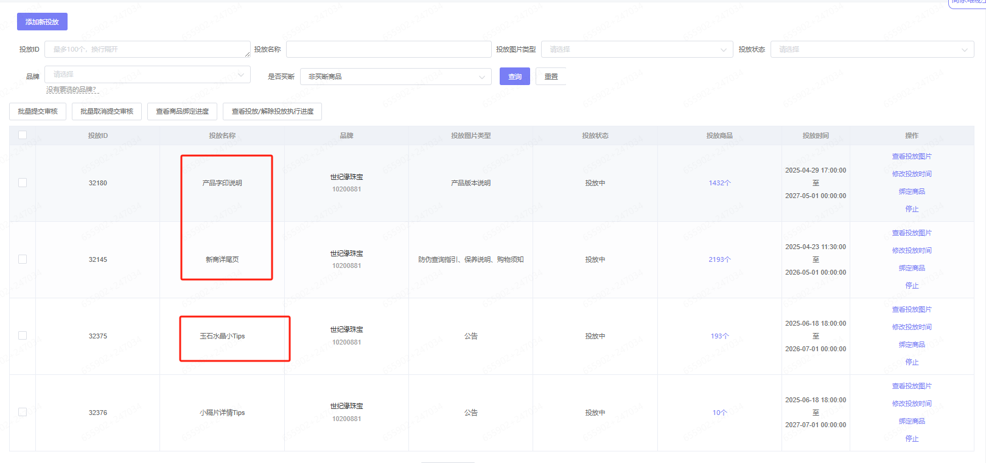Click 批量提交审核 button
This screenshot has width=986, height=463.
tap(38, 111)
